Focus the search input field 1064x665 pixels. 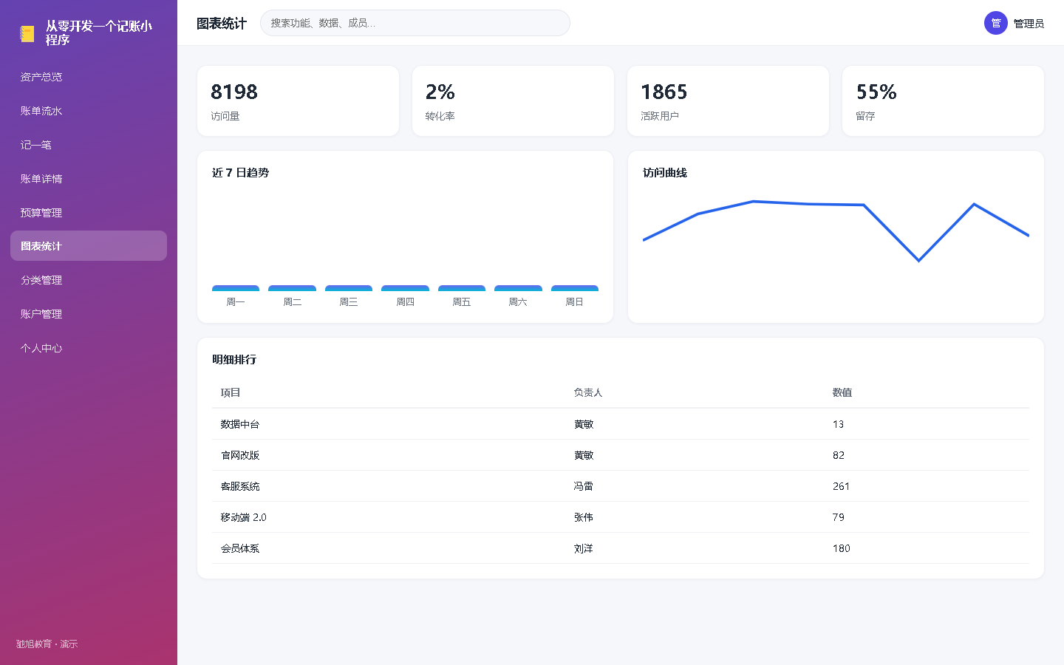[x=415, y=23]
